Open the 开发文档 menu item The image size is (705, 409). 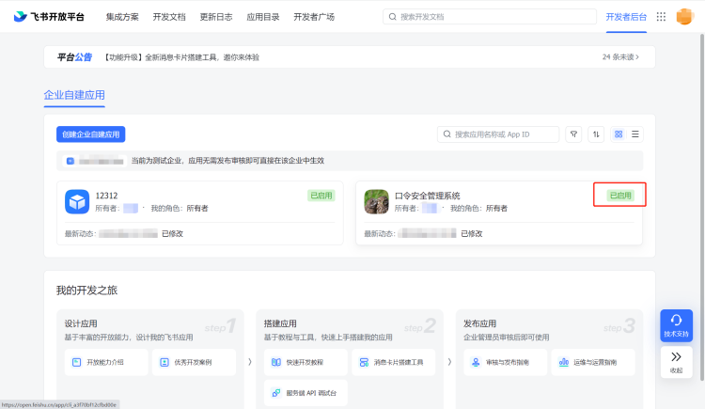[x=168, y=17]
